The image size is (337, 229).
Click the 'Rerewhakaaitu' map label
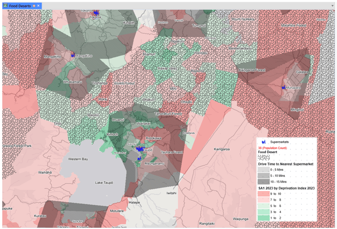[x=240, y=49]
